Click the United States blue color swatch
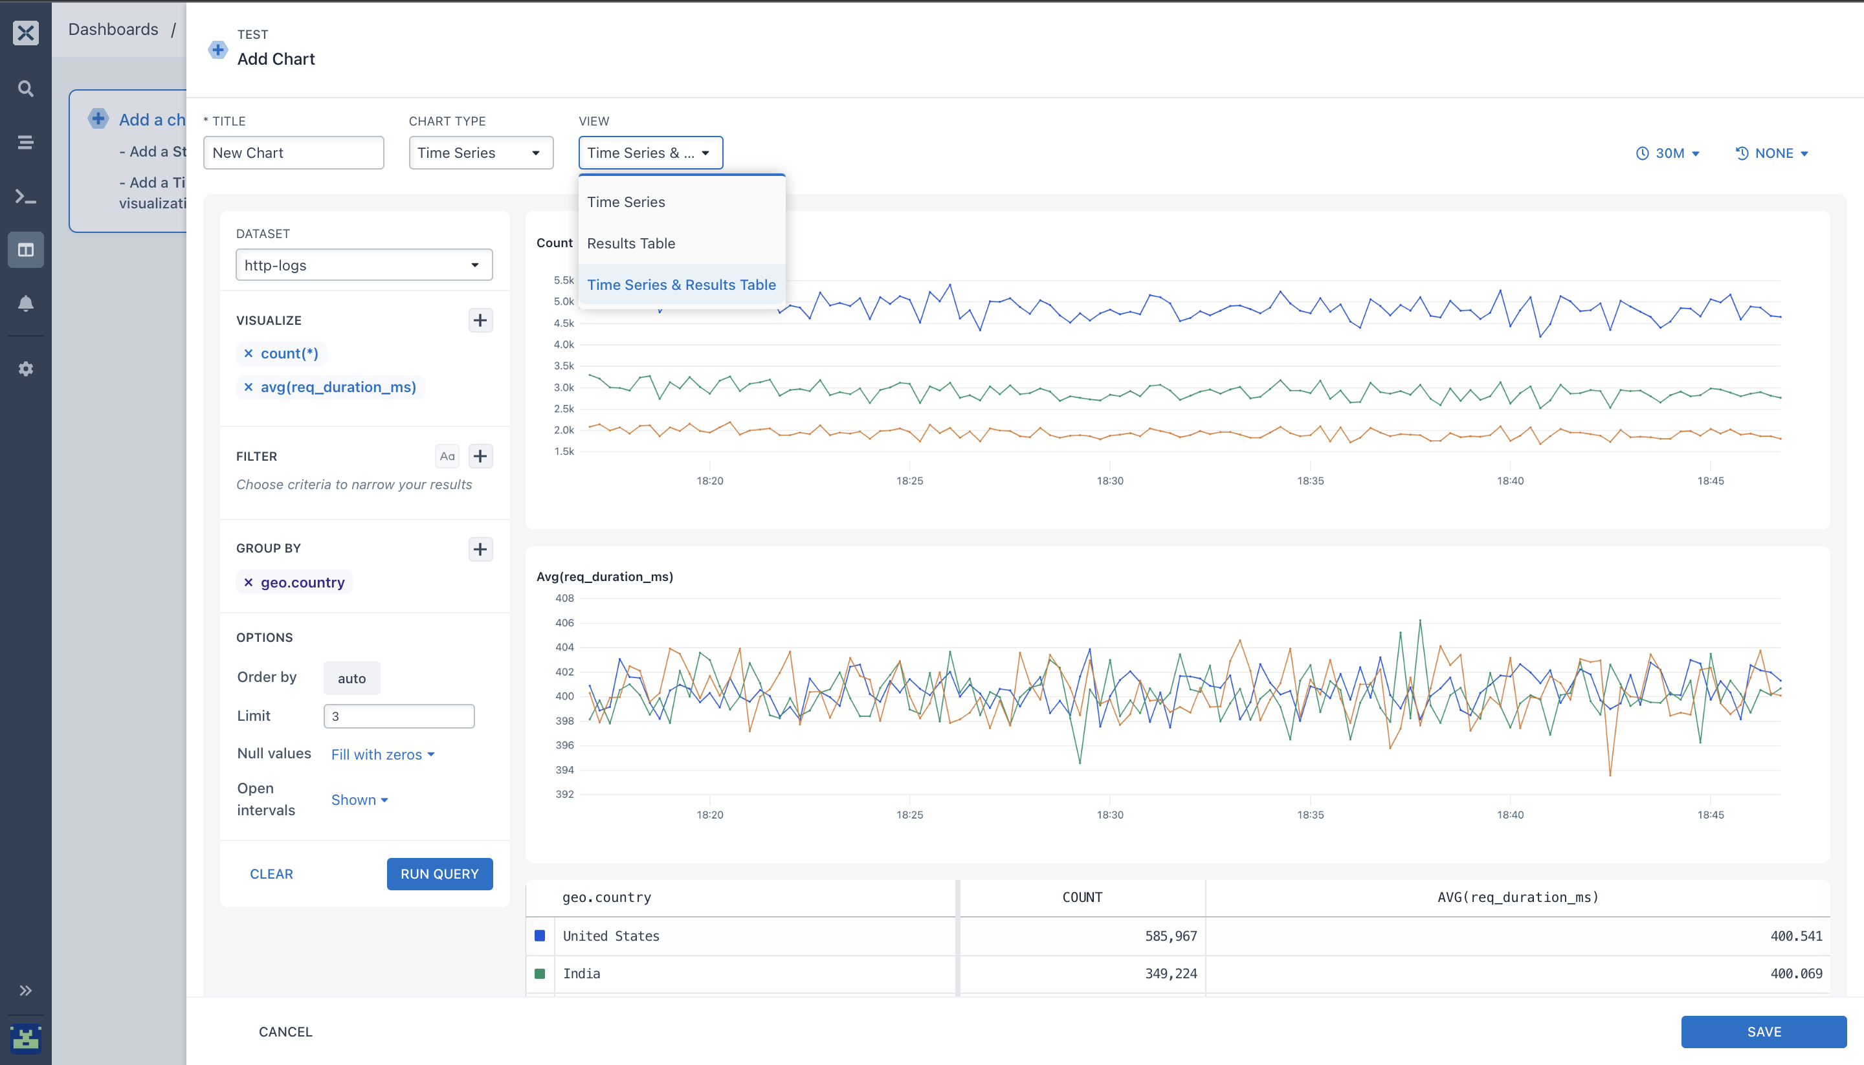Image resolution: width=1864 pixels, height=1065 pixels. tap(540, 936)
